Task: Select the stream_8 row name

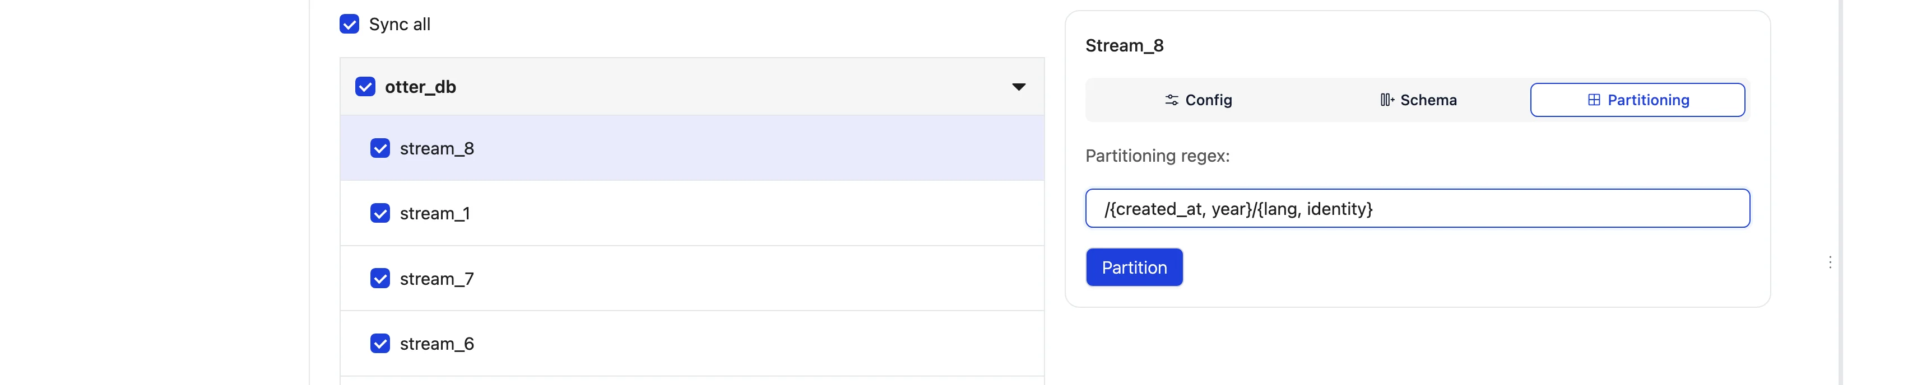Action: (437, 148)
